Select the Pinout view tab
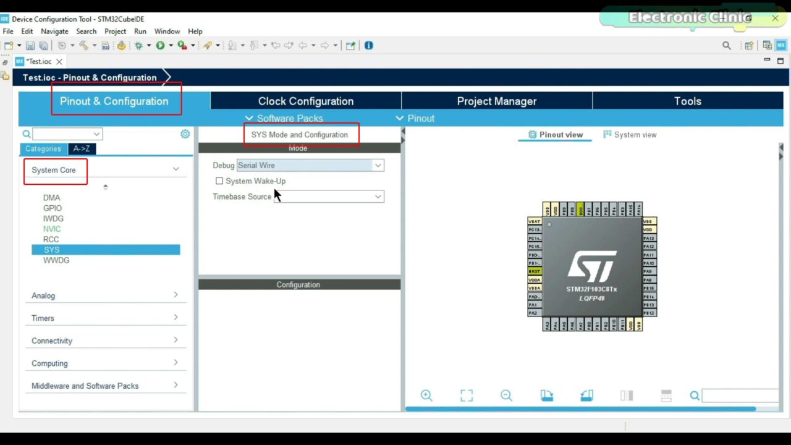Screen dimensions: 791x445 (555, 134)
